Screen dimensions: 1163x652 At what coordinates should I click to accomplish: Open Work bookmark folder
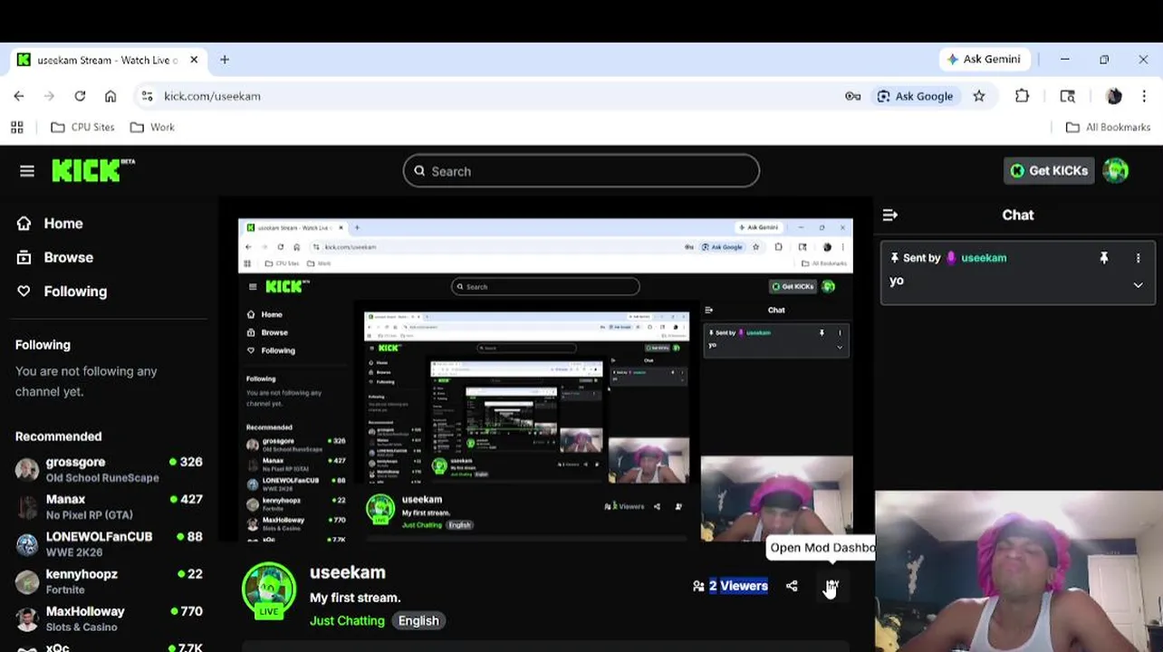pyautogui.click(x=152, y=128)
